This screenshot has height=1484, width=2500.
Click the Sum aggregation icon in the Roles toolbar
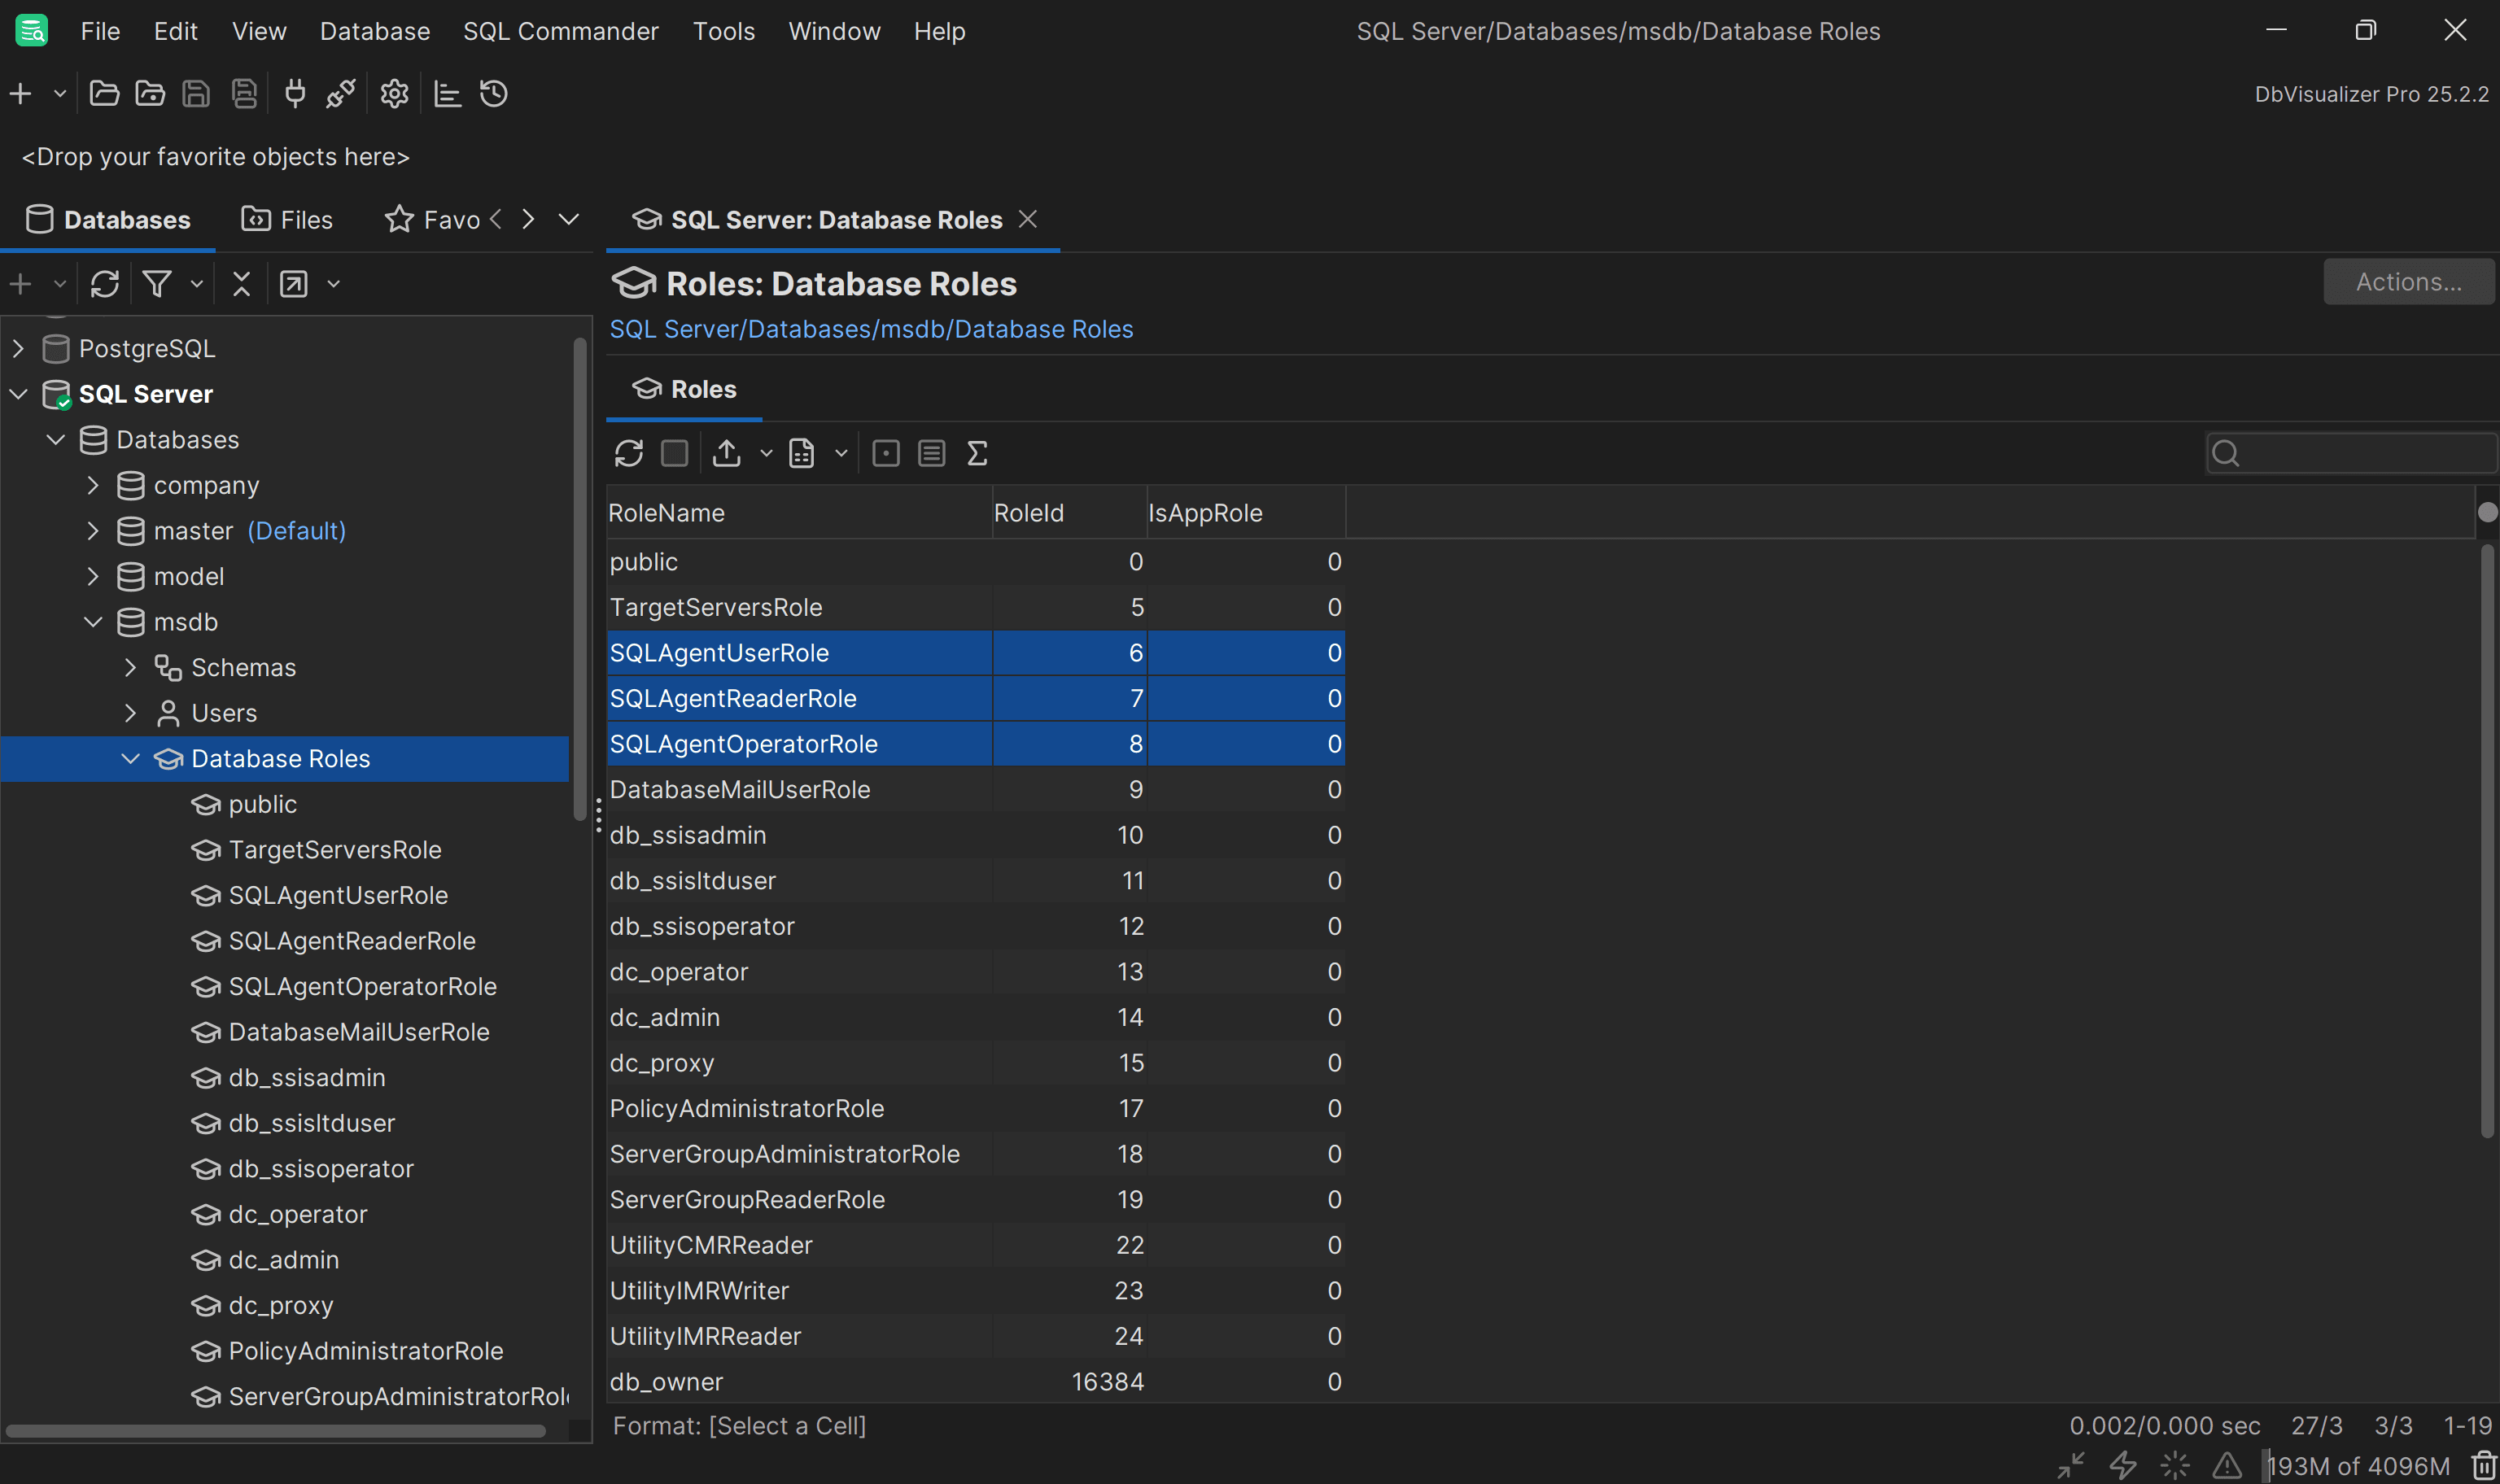tap(977, 452)
